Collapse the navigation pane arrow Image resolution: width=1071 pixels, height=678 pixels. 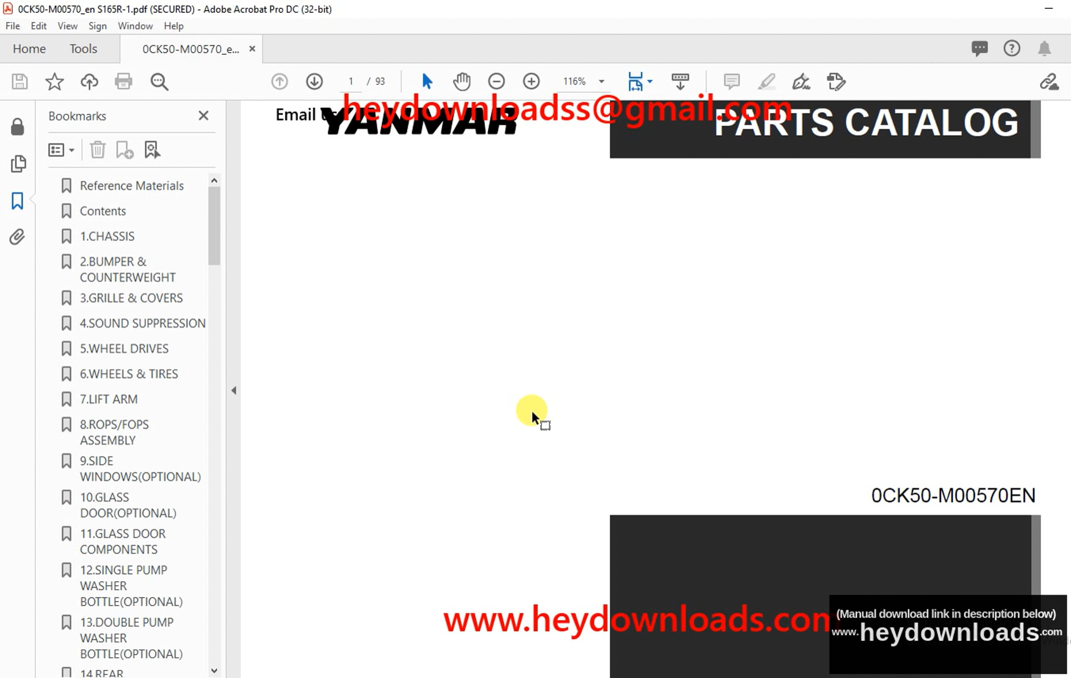pyautogui.click(x=234, y=391)
